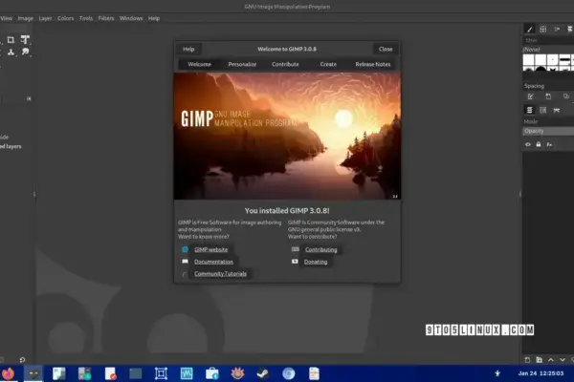
Task: Switch to the Contribute tab
Action: (285, 64)
